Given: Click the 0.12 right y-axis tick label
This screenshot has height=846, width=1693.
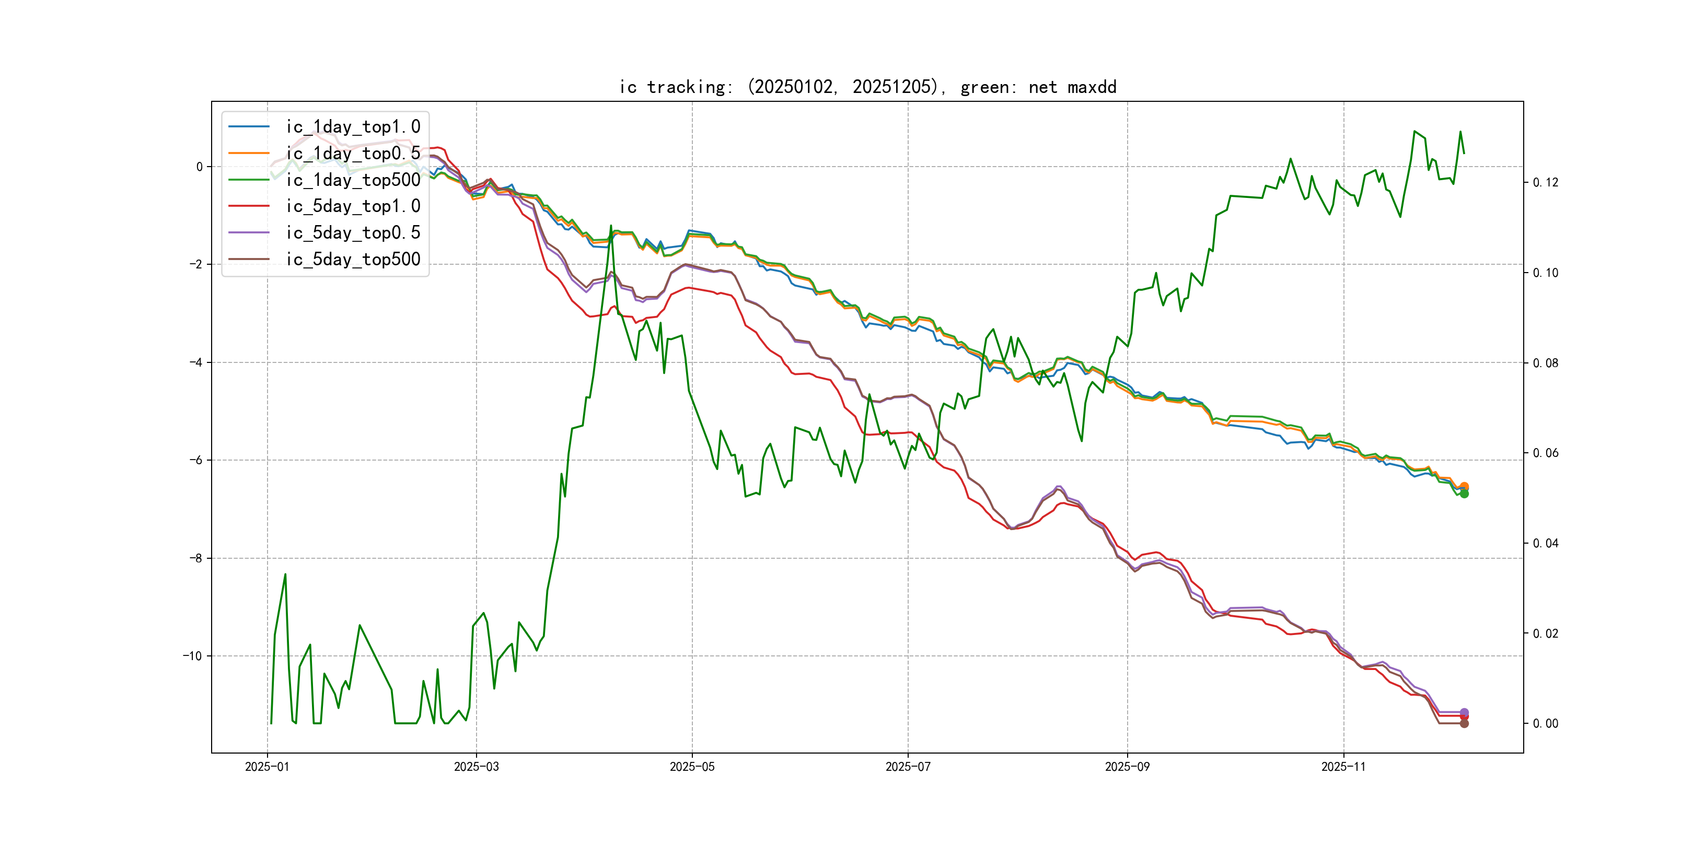Looking at the screenshot, I should coord(1545,183).
